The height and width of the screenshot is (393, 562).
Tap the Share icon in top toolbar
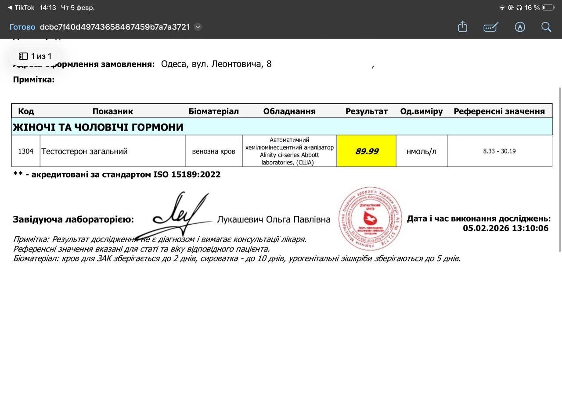point(462,27)
